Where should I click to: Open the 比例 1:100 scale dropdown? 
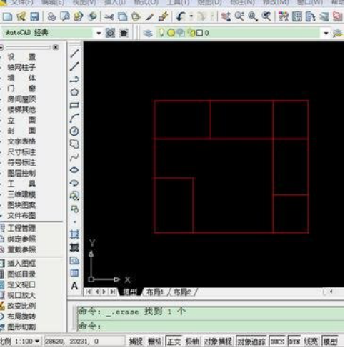(37, 342)
